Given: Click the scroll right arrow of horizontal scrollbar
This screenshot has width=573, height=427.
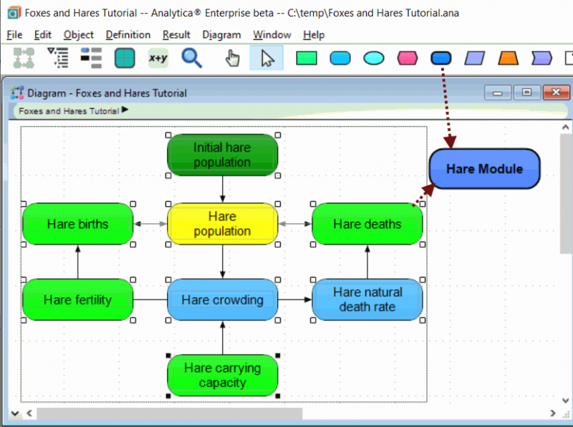Looking at the screenshot, I should tap(552, 413).
